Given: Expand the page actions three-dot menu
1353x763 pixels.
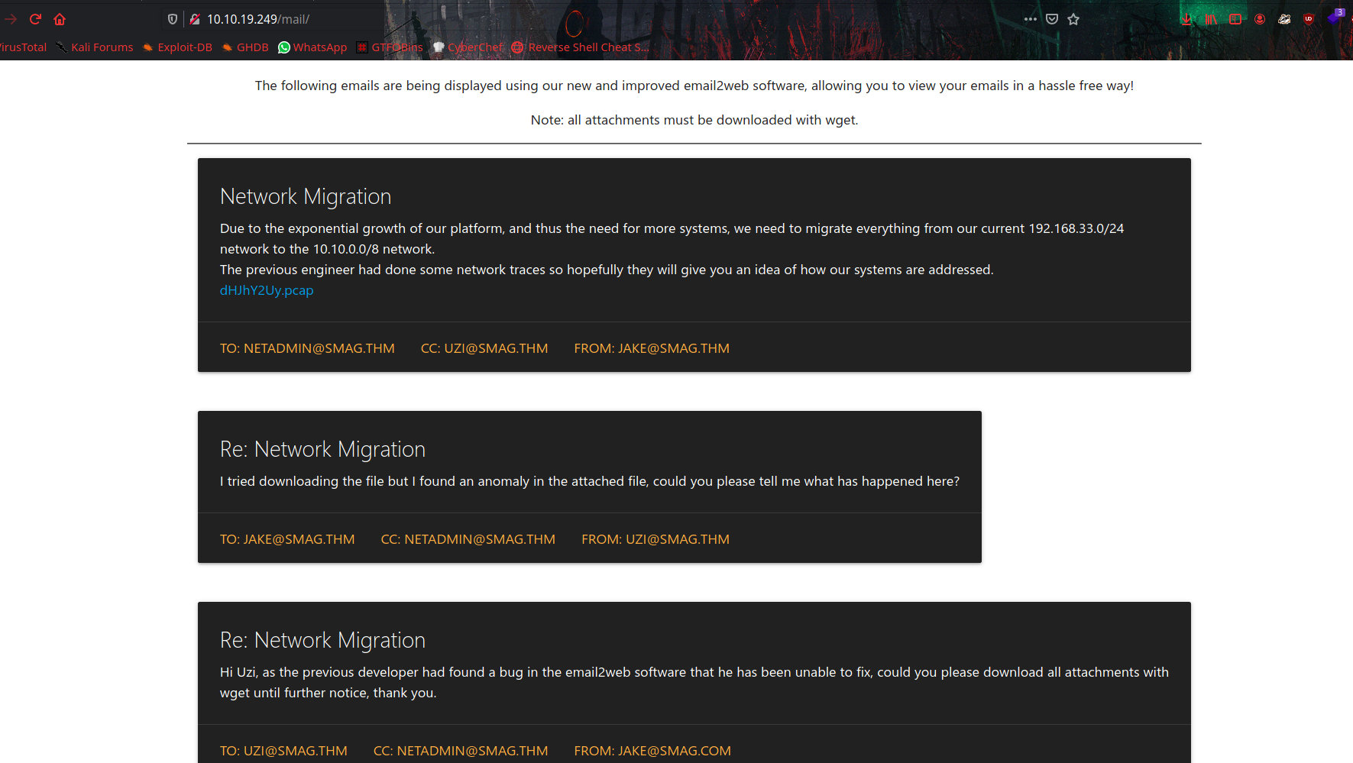Looking at the screenshot, I should point(1031,19).
